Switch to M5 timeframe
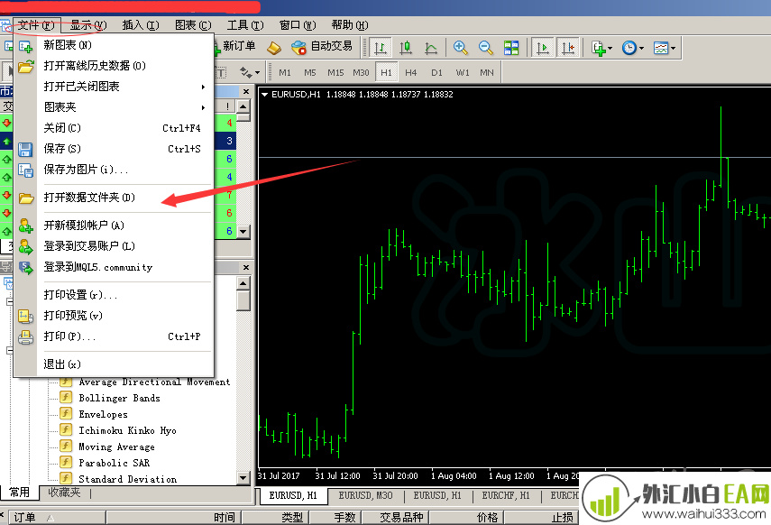This screenshot has height=525, width=771. coord(310,73)
